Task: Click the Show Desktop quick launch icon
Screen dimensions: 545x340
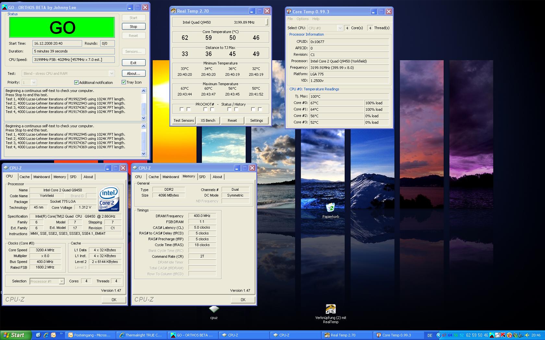Action: (x=38, y=335)
